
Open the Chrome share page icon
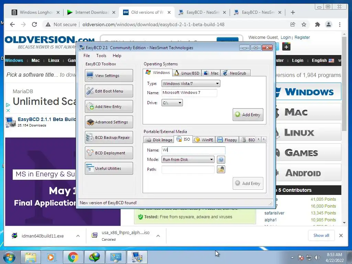coord(293,24)
